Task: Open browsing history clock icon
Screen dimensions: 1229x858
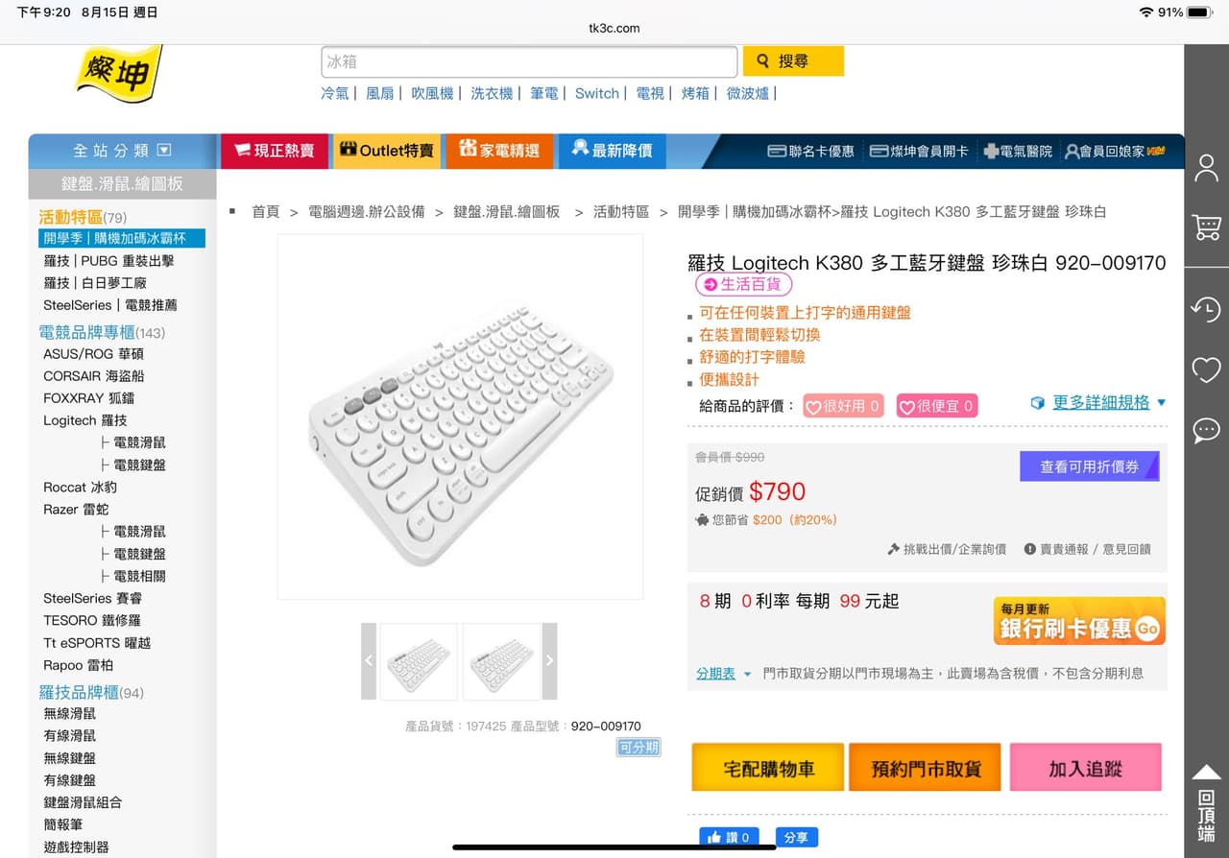Action: coord(1206,309)
